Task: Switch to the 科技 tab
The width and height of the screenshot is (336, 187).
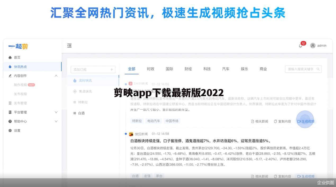Action: pyautogui.click(x=207, y=69)
